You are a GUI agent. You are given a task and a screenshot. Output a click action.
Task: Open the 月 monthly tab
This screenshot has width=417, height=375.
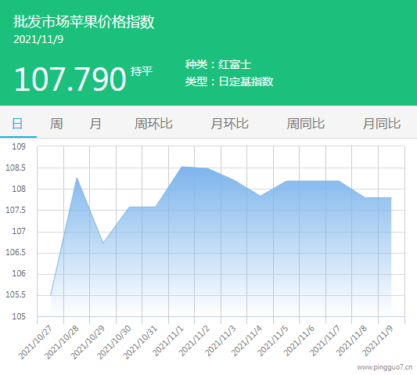tap(95, 124)
